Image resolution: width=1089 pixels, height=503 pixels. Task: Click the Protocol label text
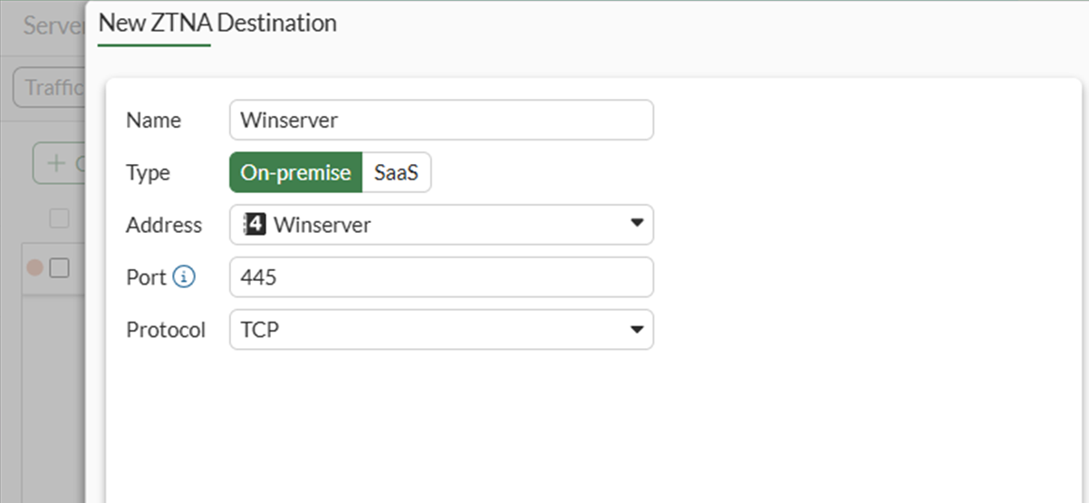coord(166,330)
